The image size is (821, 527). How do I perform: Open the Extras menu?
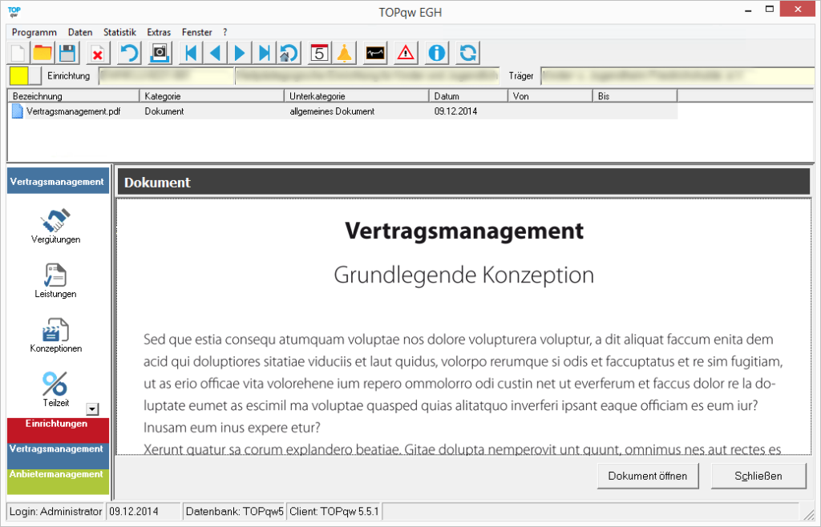159,32
